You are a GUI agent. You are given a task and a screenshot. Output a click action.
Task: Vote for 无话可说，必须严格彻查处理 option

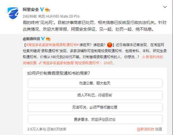tap(95, 107)
